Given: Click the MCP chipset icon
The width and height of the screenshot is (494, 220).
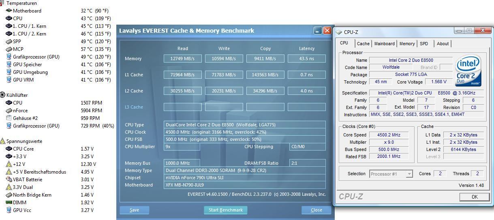Looking at the screenshot, I should pyautogui.click(x=9, y=49).
